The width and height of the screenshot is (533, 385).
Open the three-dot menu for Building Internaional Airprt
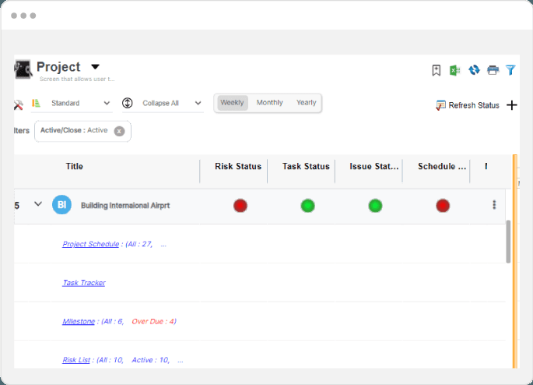tap(494, 205)
